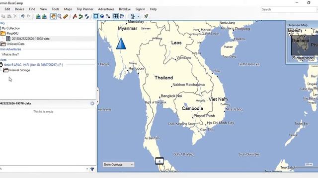The width and height of the screenshot is (318, 178).
Task: Click the icon right of the 3D cube
Action: click(x=108, y=16)
